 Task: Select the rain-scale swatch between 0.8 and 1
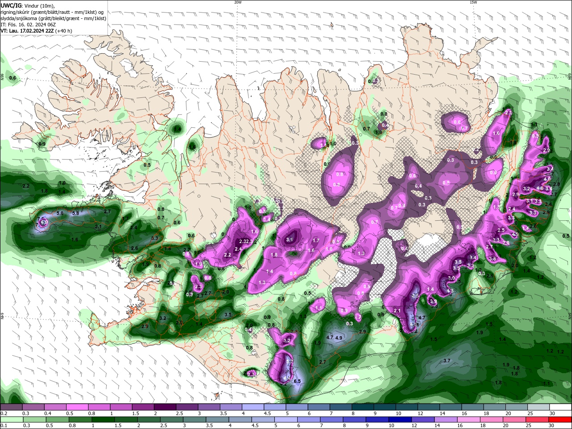tap(80, 420)
